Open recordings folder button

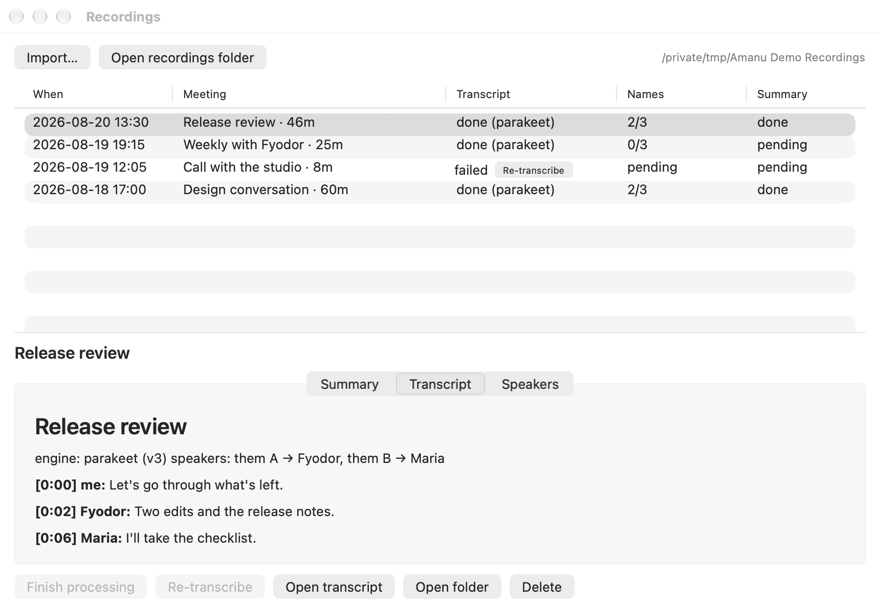(x=182, y=57)
